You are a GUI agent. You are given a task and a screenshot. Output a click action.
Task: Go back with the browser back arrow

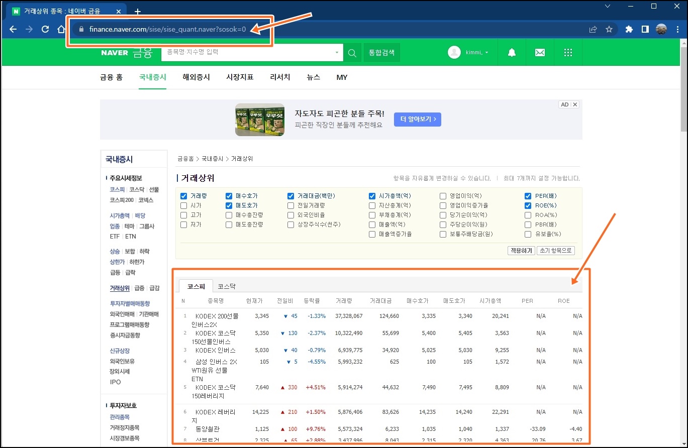pos(14,29)
